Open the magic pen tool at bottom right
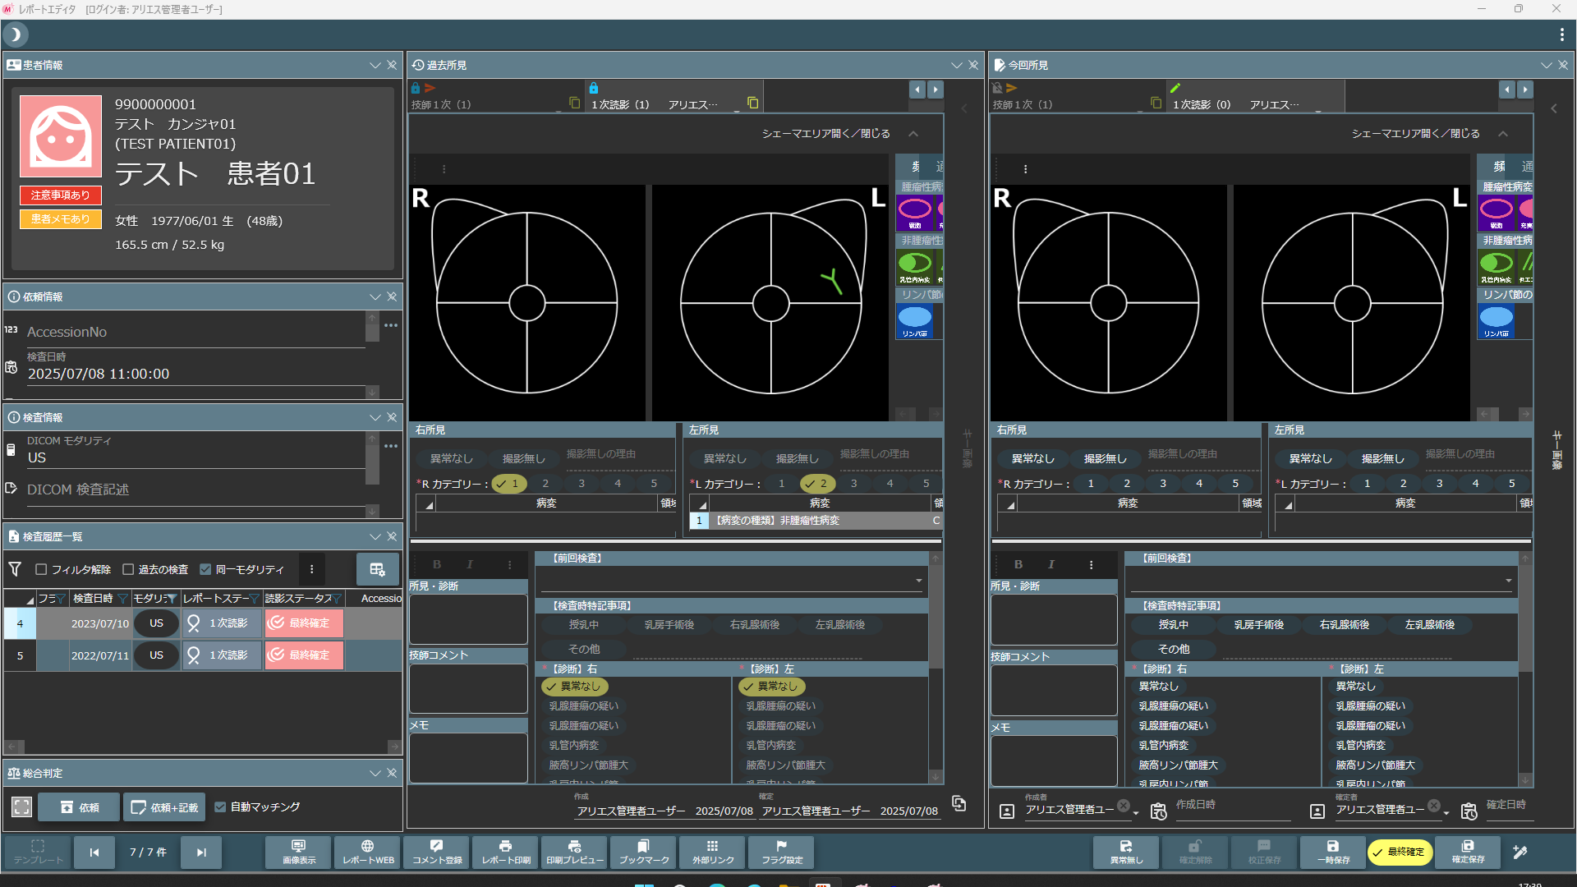Image resolution: width=1577 pixels, height=887 pixels. tap(1520, 853)
